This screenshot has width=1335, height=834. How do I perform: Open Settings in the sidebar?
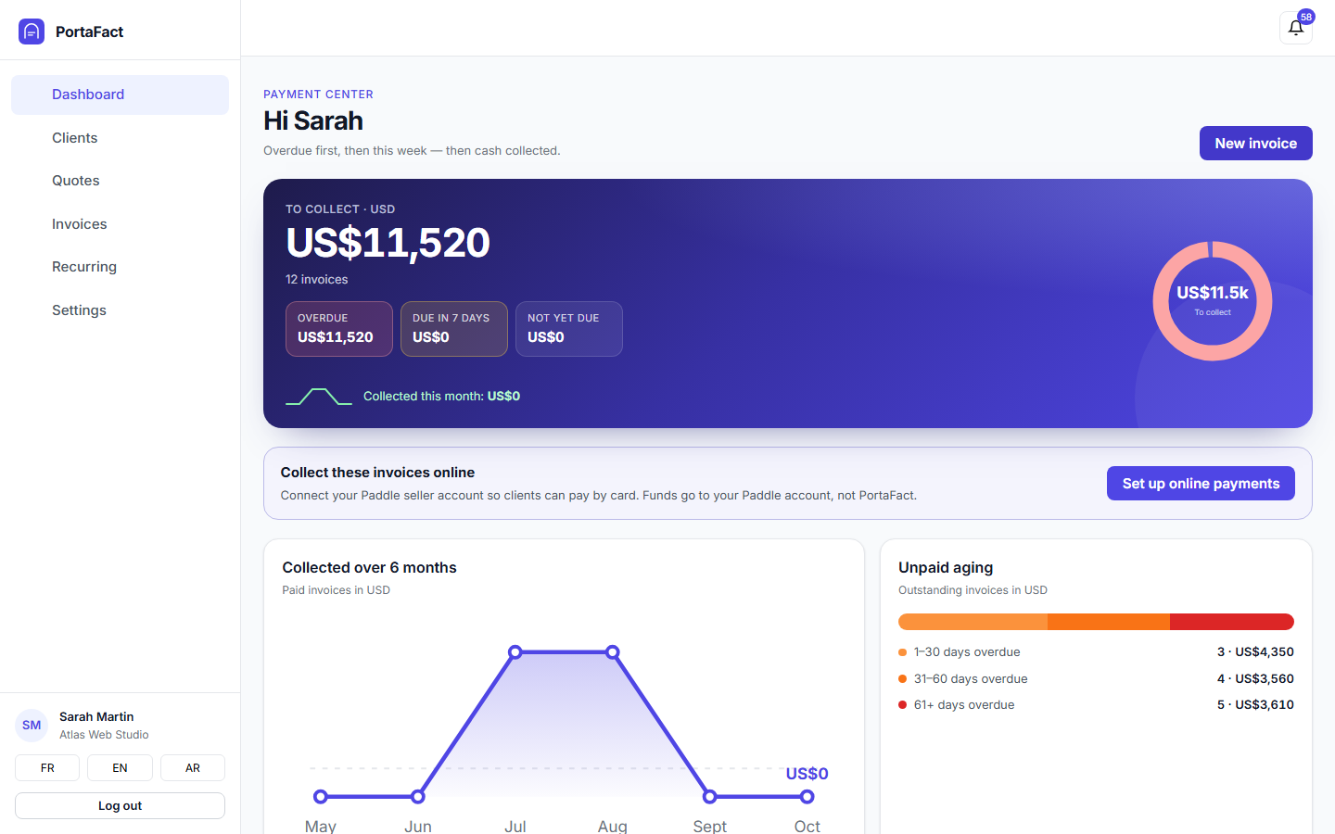[x=120, y=310]
